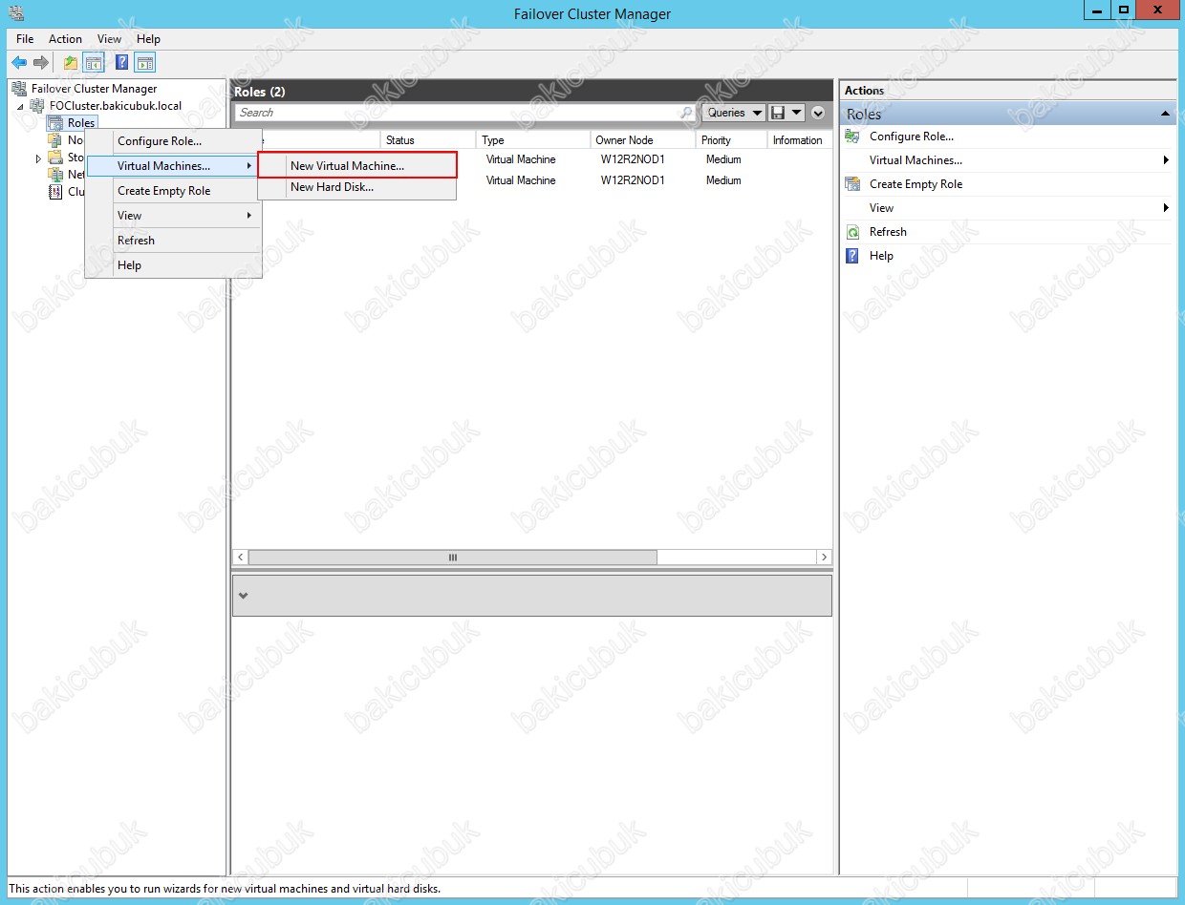Select Failover Cluster Manager tree root label
This screenshot has height=905, width=1185.
94,89
